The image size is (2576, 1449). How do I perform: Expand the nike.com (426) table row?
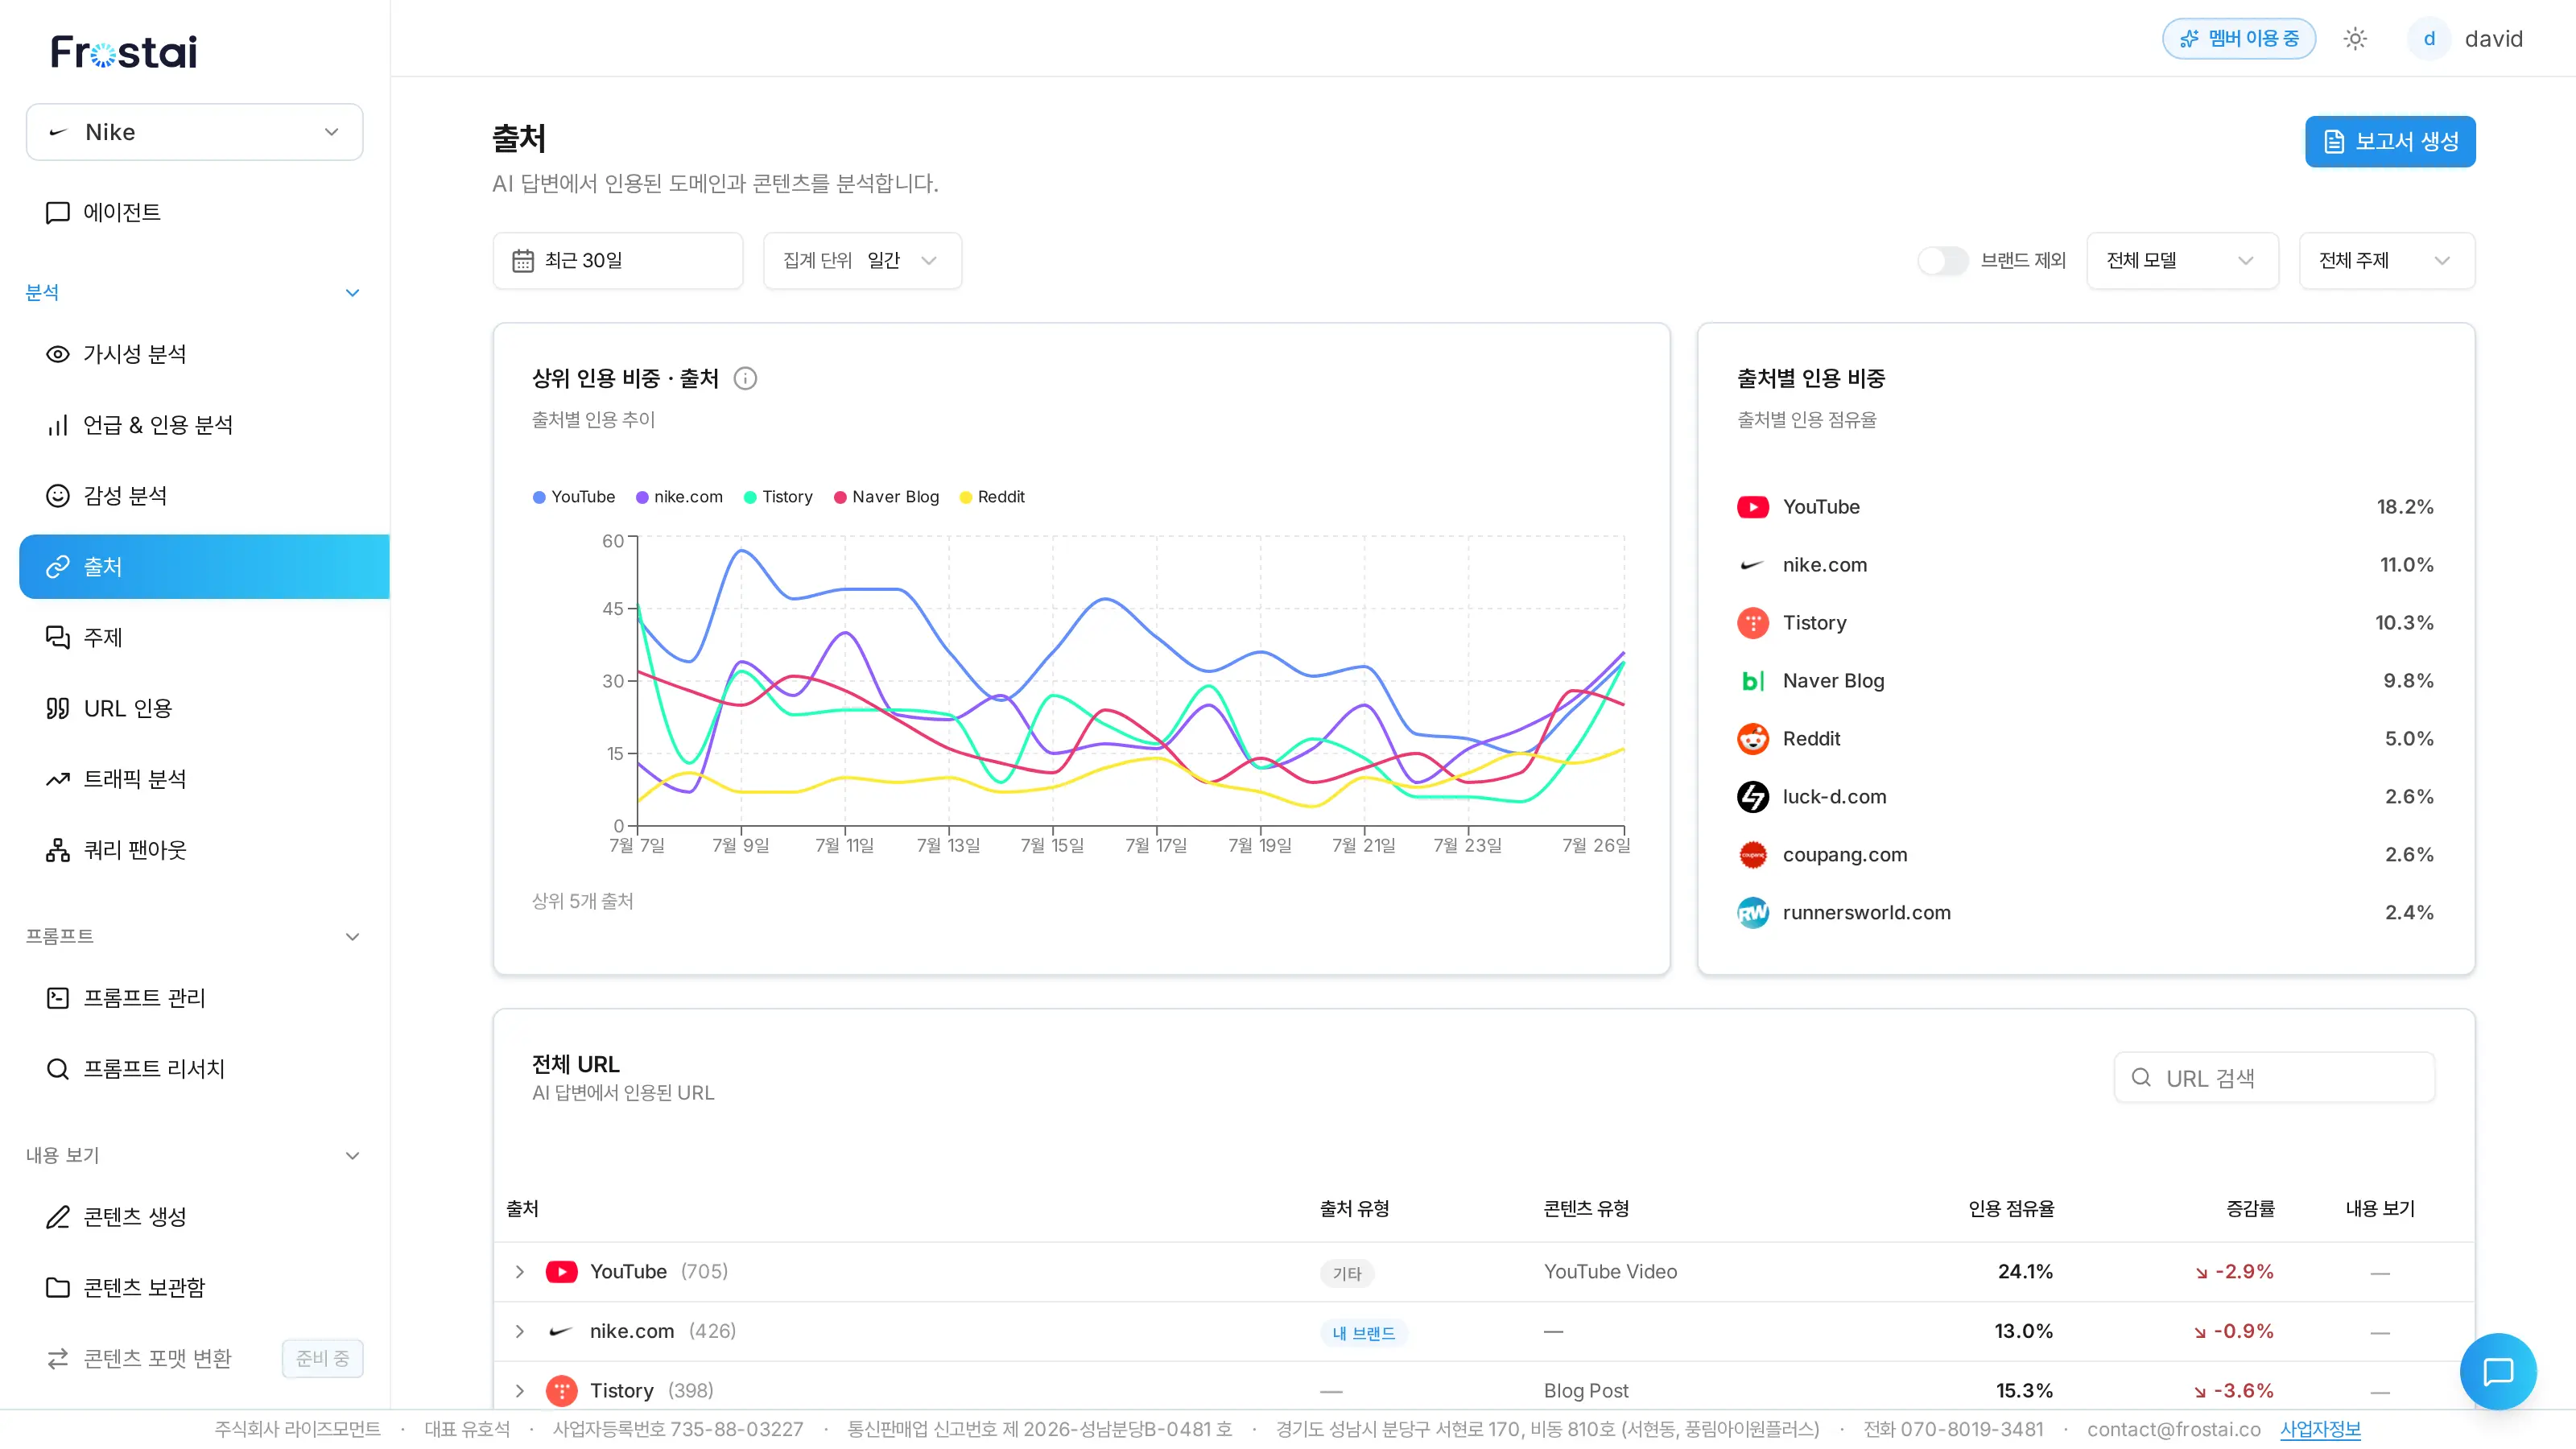(520, 1332)
